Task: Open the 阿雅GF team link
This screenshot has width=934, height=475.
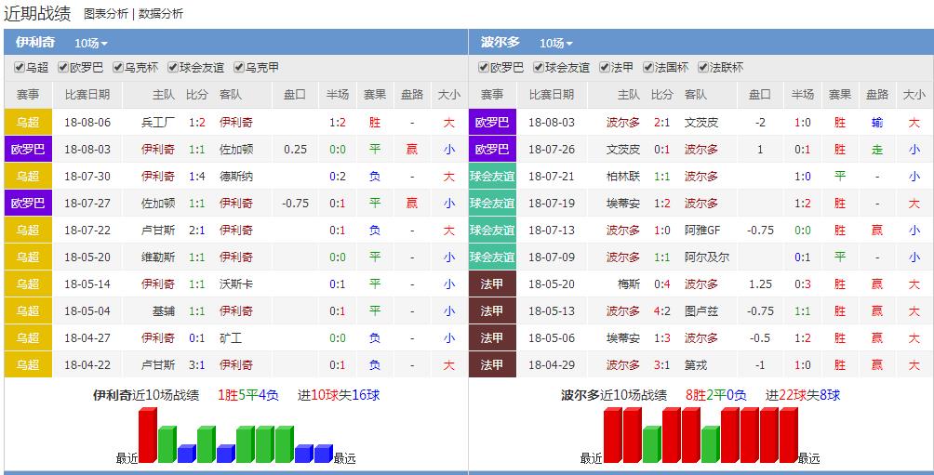Action: (x=702, y=231)
